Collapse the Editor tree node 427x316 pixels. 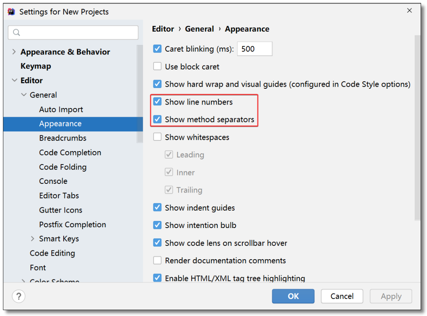point(14,80)
